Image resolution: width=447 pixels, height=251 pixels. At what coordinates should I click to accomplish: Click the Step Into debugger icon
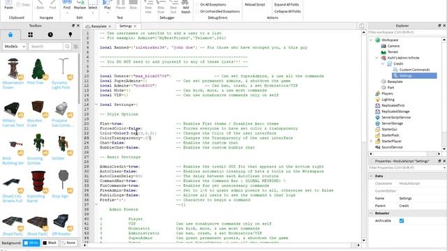tap(148, 3)
